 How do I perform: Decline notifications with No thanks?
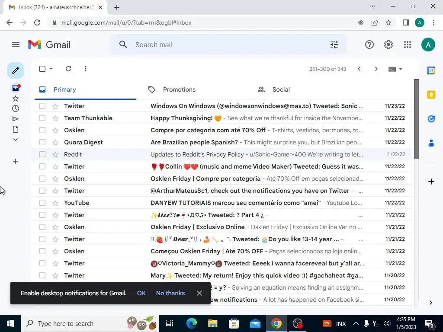170,293
